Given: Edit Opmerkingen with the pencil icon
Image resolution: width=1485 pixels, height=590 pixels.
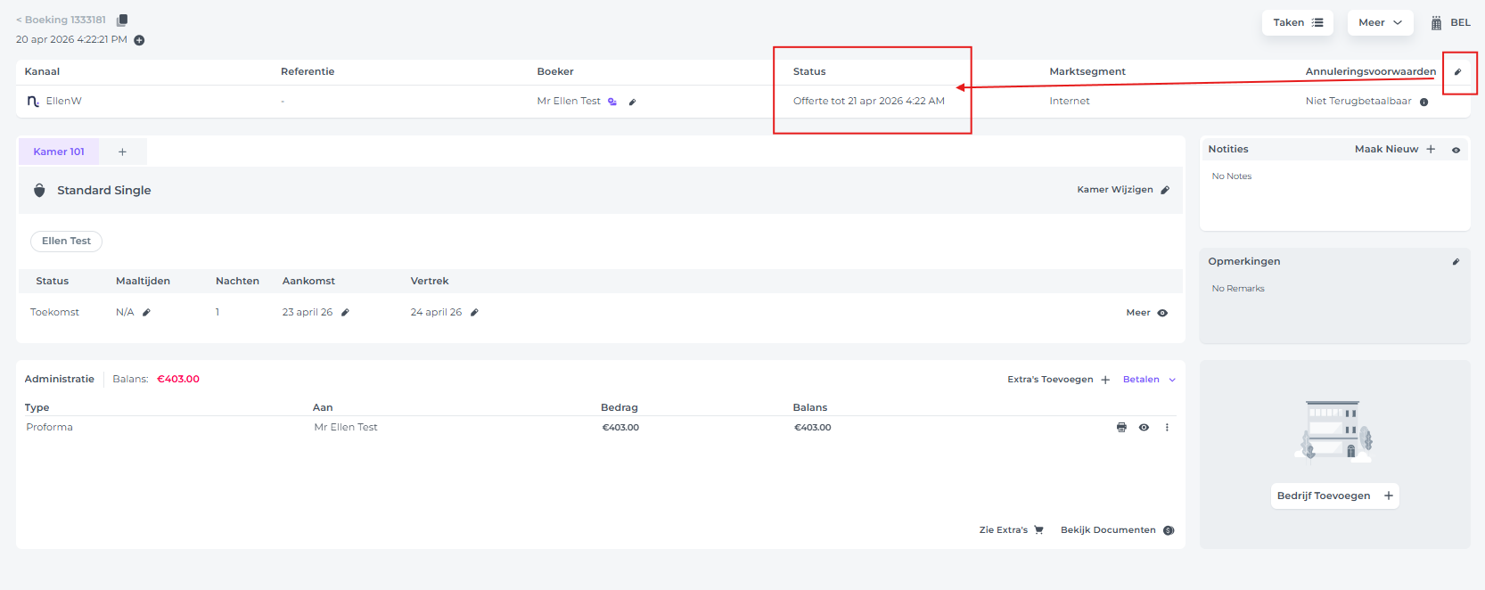Looking at the screenshot, I should 1456,262.
